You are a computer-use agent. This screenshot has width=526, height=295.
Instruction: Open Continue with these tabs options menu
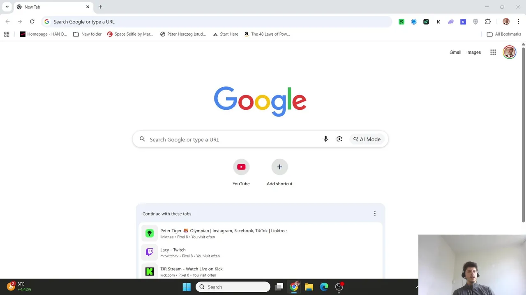(375, 214)
